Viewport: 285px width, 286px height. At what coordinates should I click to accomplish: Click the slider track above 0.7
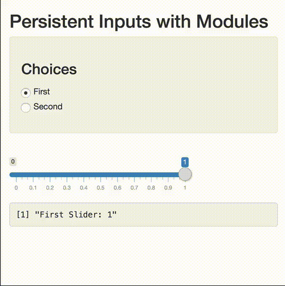pos(134,175)
